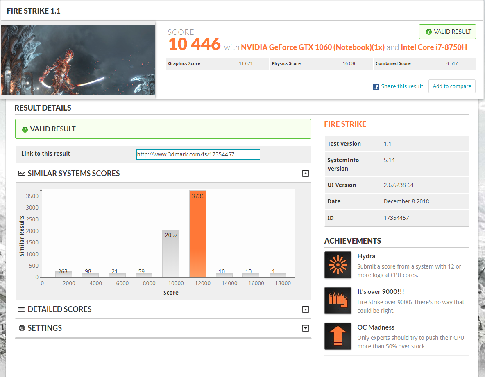Click the Combined Score value 4 517
The image size is (485, 377).
pos(452,64)
